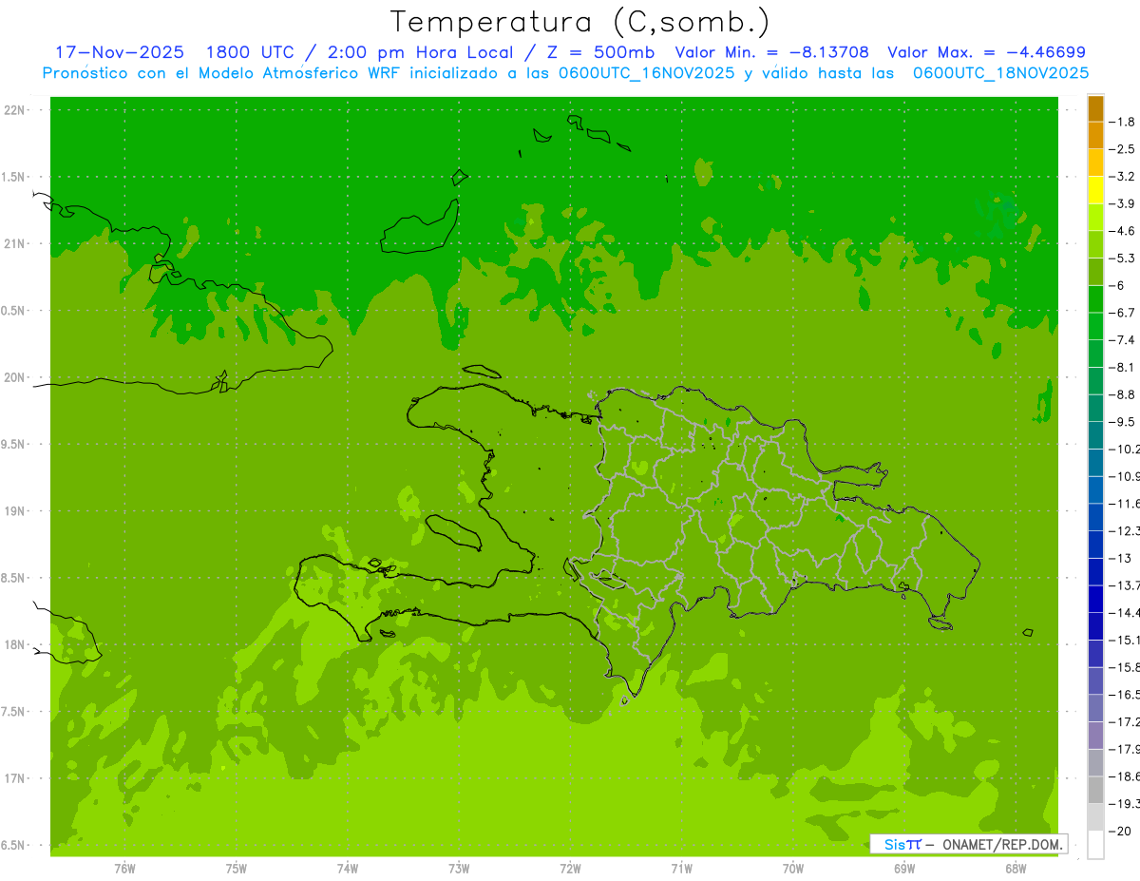This screenshot has width=1140, height=881.
Task: Pick the blue colorbar segment between -13.7 and -14.4
Action: (x=1095, y=599)
